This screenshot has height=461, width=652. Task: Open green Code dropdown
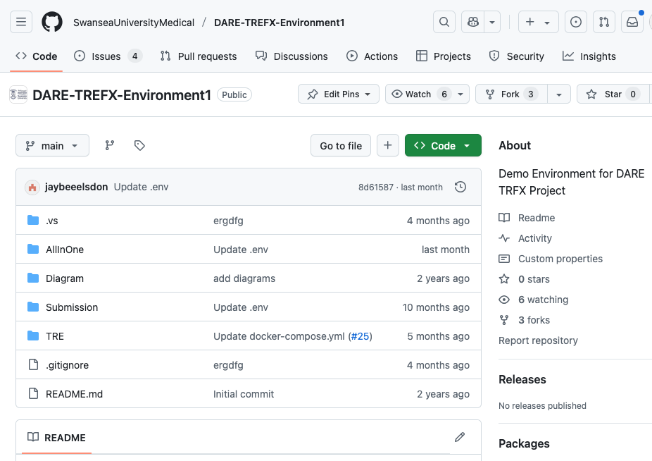pos(443,145)
